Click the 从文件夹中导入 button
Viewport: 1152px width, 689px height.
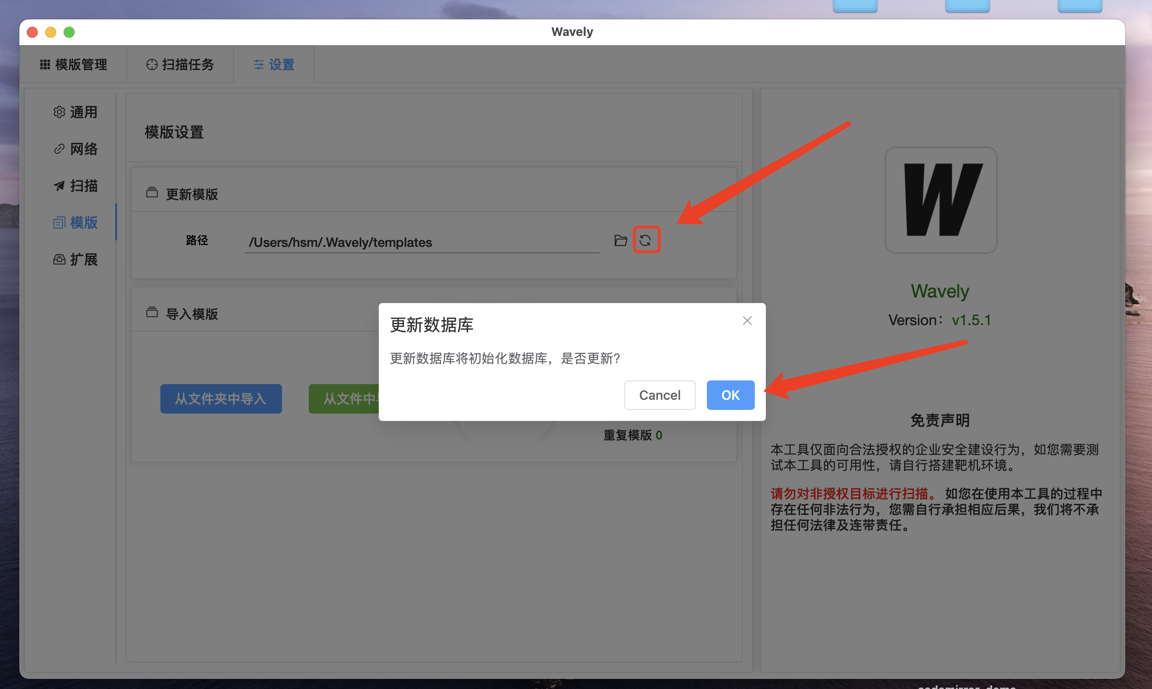[221, 398]
